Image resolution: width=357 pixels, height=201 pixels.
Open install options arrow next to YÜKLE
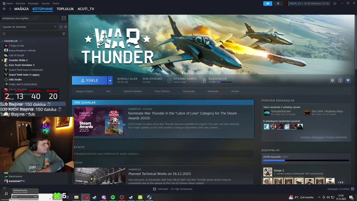[110, 80]
